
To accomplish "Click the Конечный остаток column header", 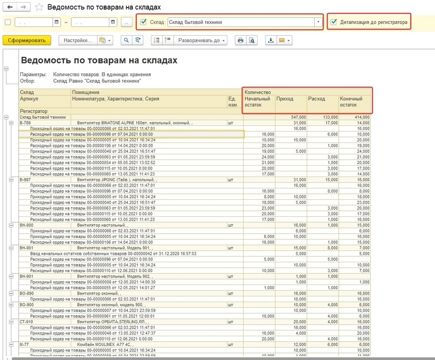I will pos(355,101).
